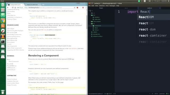Click red extension icon beside Chrome menu
Screen dimensions: 170x95
point(83,8)
